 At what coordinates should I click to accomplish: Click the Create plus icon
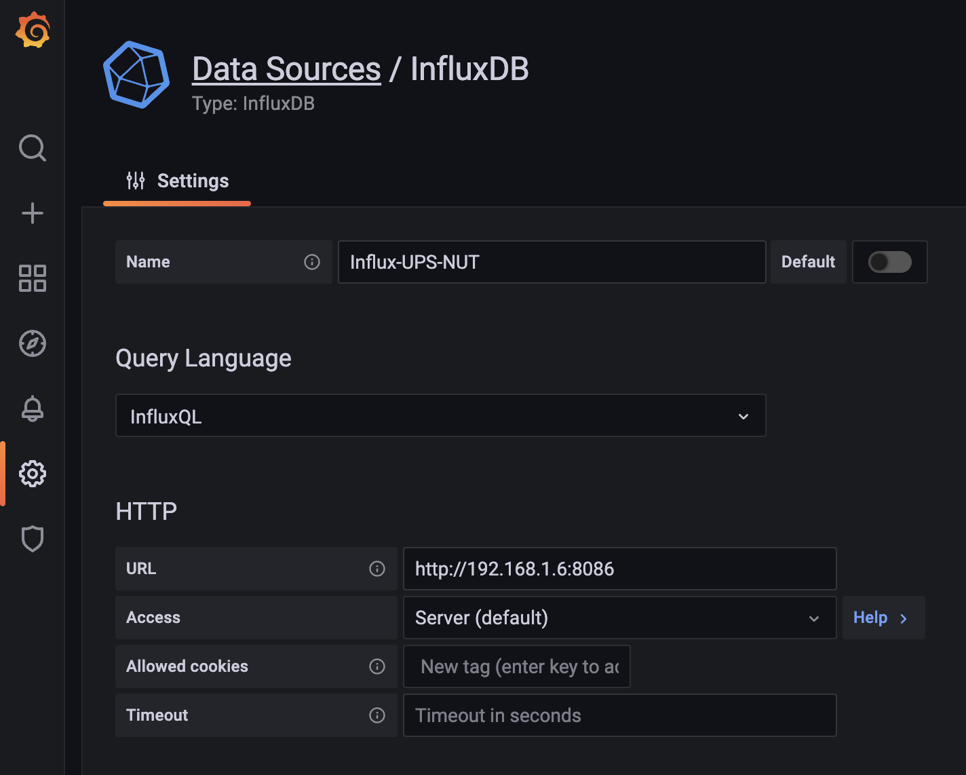coord(33,213)
